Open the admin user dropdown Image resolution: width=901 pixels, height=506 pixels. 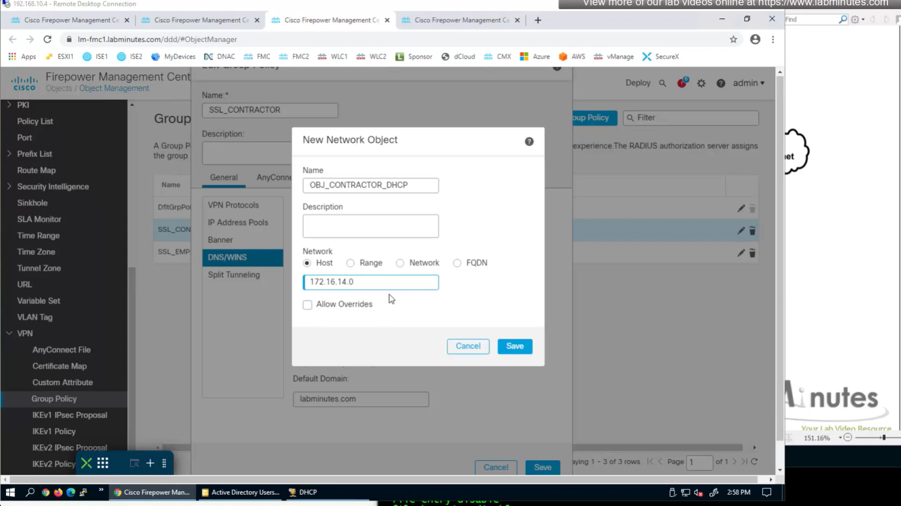coord(748,83)
